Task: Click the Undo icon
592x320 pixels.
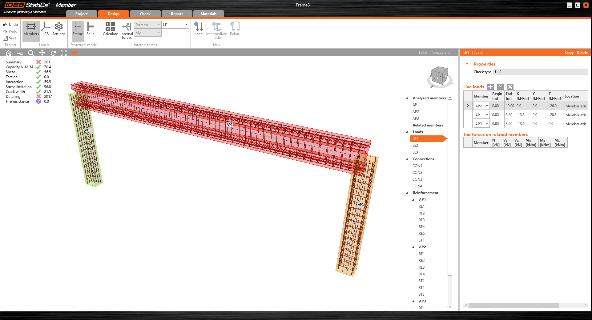Action: click(x=5, y=25)
